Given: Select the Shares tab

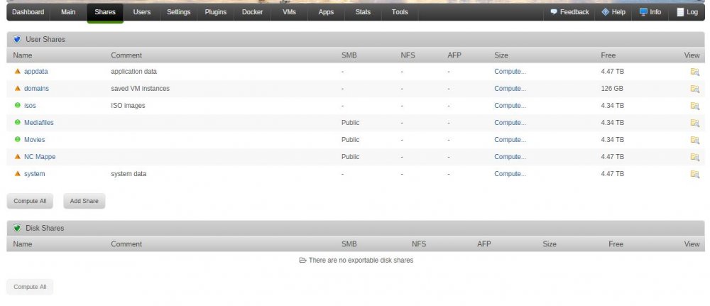Looking at the screenshot, I should pyautogui.click(x=105, y=12).
